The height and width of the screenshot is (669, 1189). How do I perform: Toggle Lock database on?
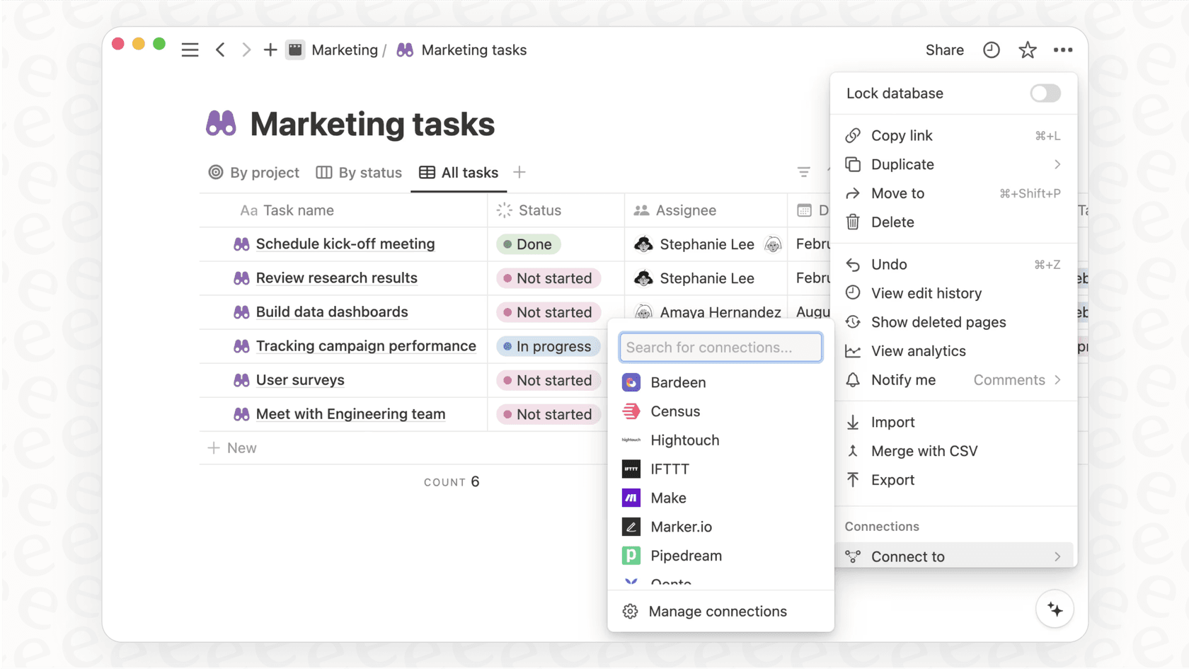coord(1045,93)
